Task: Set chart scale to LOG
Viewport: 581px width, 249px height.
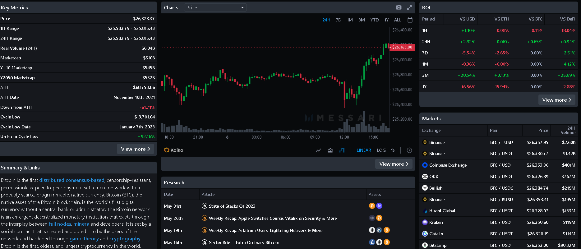Action: (381, 150)
